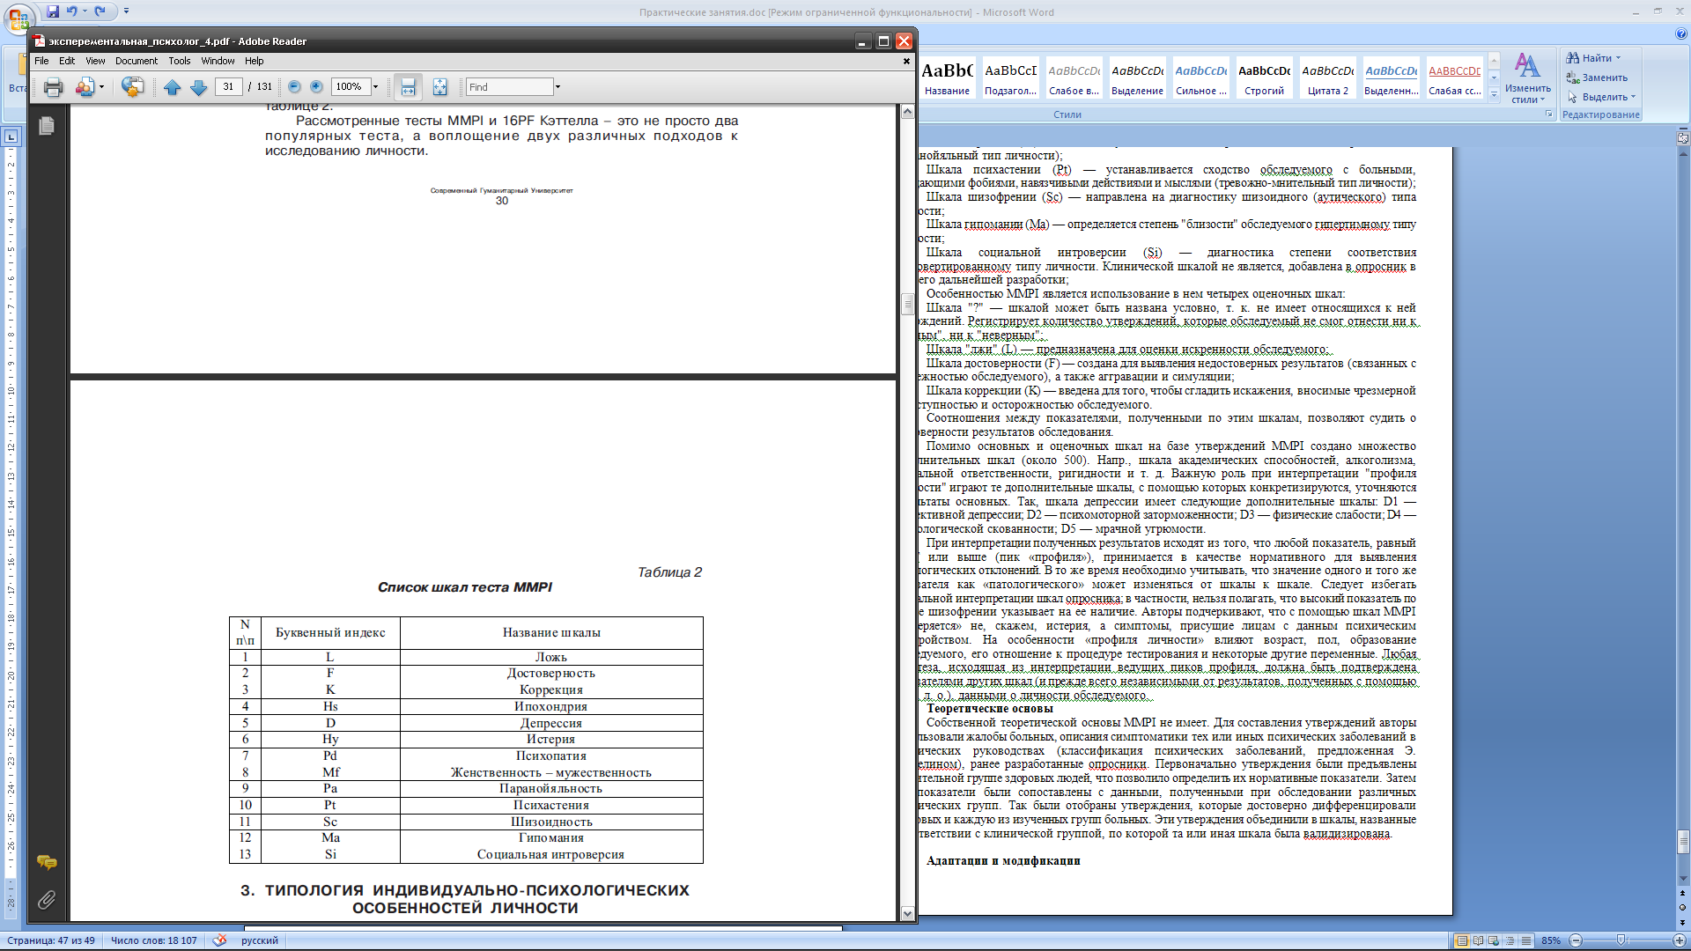The height and width of the screenshot is (951, 1691).
Task: Click Заменить in Word editing group
Action: point(1597,77)
